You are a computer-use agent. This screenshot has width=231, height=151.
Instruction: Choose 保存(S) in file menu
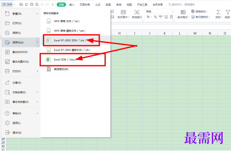pyautogui.click(x=21, y=33)
